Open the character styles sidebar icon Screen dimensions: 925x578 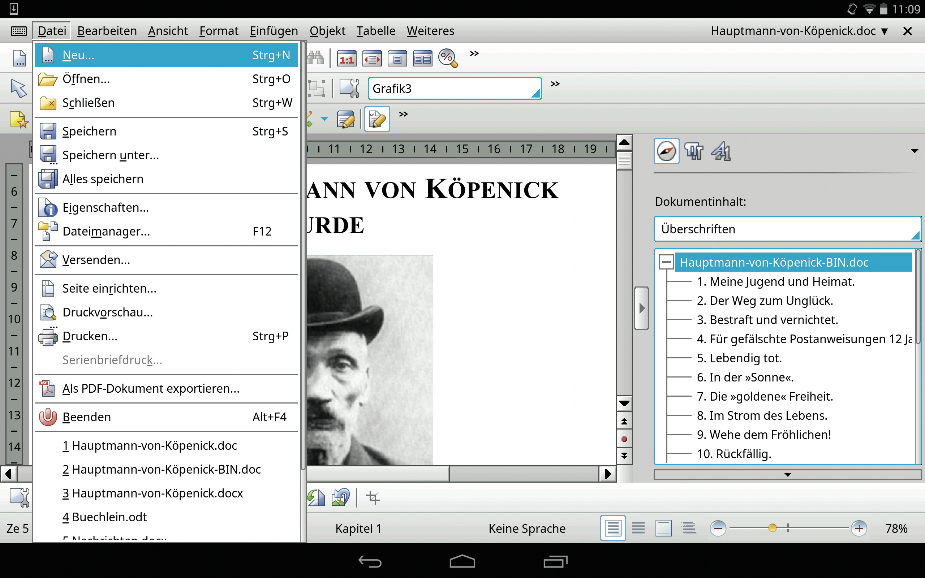point(721,151)
